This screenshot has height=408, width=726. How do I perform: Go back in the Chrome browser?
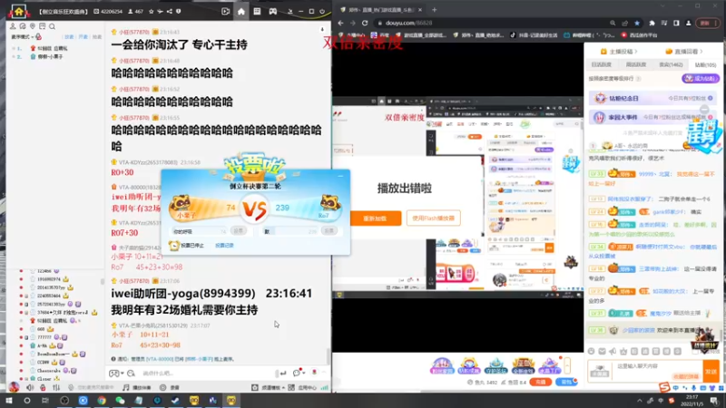pos(341,23)
